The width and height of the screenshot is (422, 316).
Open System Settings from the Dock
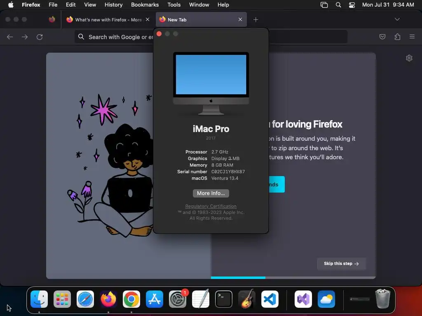(x=178, y=299)
